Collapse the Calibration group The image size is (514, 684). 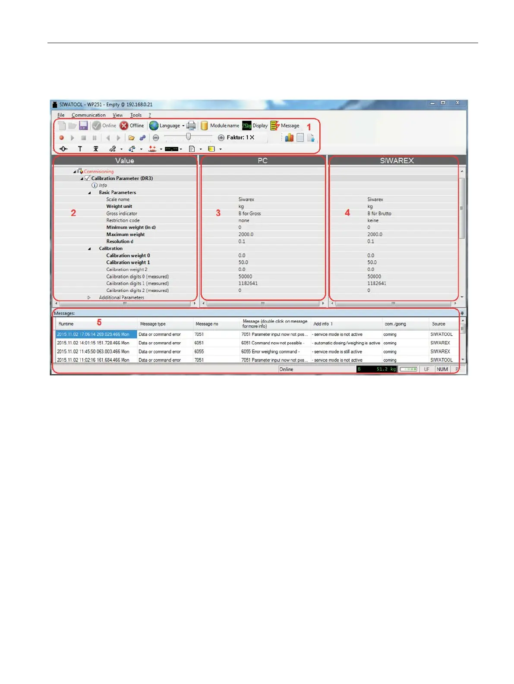[89, 249]
